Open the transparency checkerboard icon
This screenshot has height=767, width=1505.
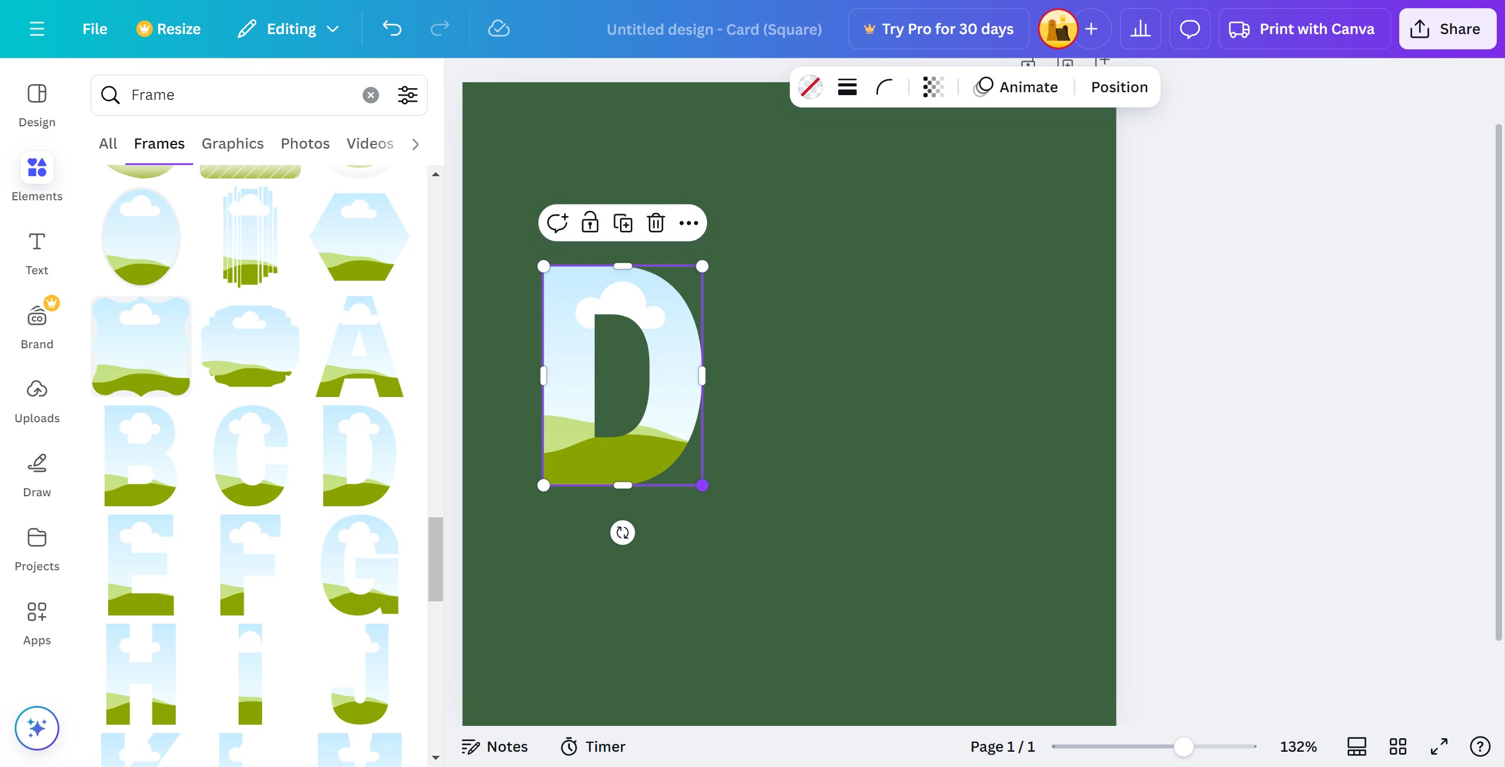click(933, 87)
